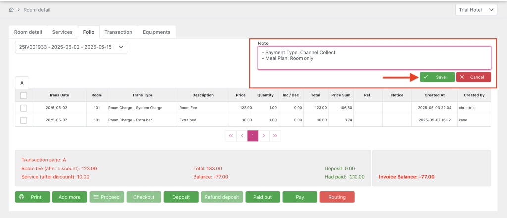Select the Extra bed row checkbox
The width and height of the screenshot is (507, 218).
23,120
